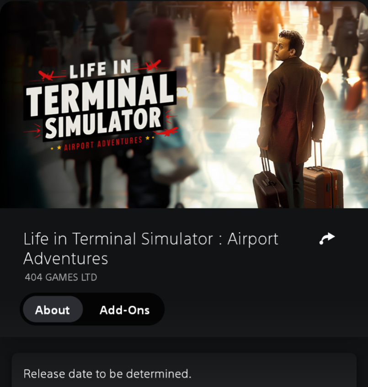368x387 pixels.
Task: Open the hero banner artwork
Action: [x=184, y=105]
